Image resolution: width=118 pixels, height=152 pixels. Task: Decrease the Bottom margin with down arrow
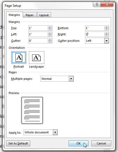tap(107, 29)
